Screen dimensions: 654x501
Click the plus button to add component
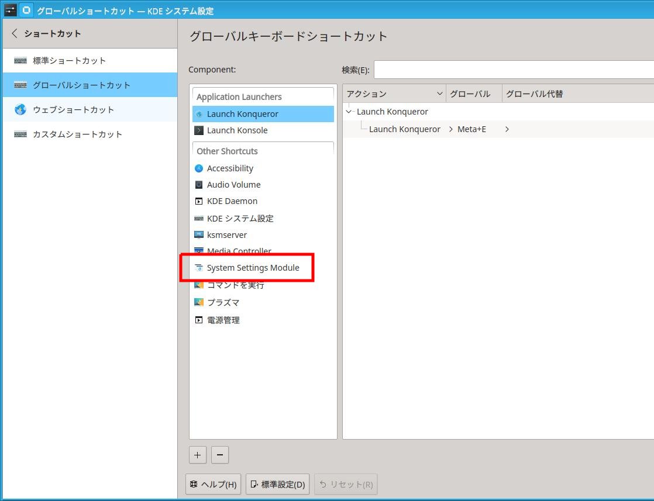click(x=198, y=455)
